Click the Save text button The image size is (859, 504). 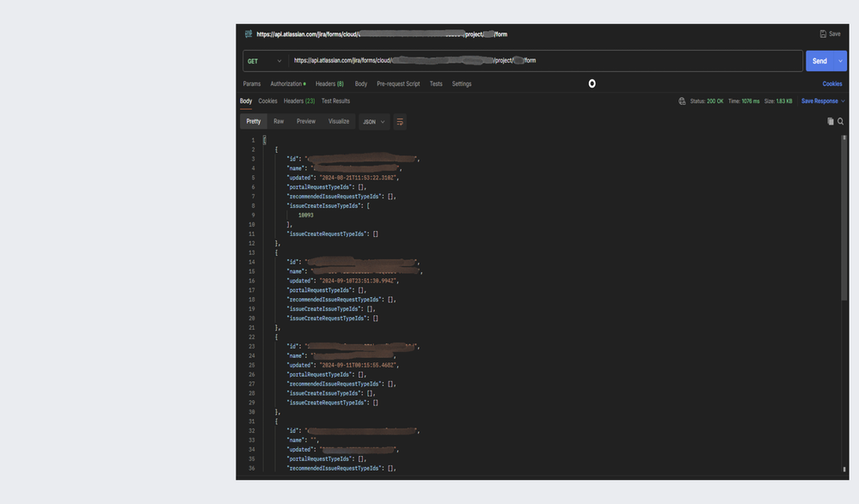click(834, 34)
